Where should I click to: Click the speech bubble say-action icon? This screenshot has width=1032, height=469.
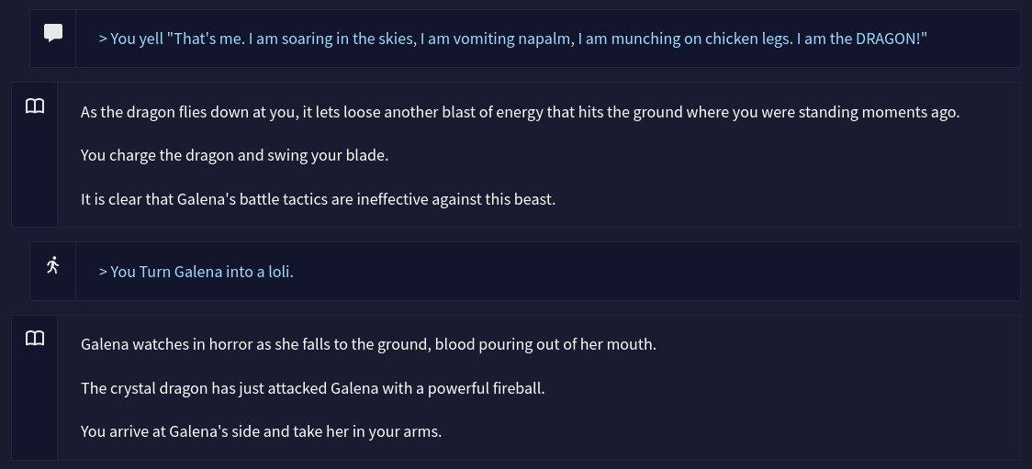[x=53, y=33]
